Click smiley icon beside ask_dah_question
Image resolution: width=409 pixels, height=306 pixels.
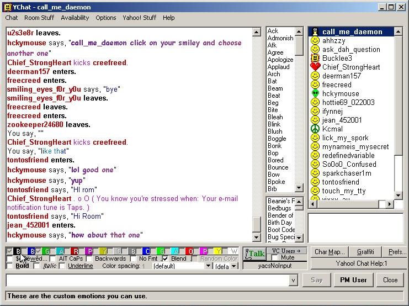(315, 49)
